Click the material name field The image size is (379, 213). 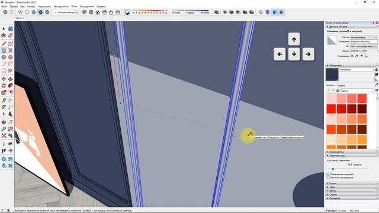tap(356, 70)
